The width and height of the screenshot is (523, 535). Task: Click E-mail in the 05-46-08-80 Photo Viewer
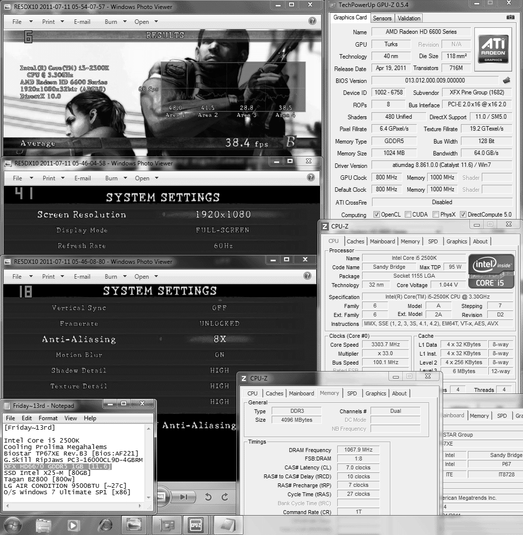pyautogui.click(x=82, y=276)
